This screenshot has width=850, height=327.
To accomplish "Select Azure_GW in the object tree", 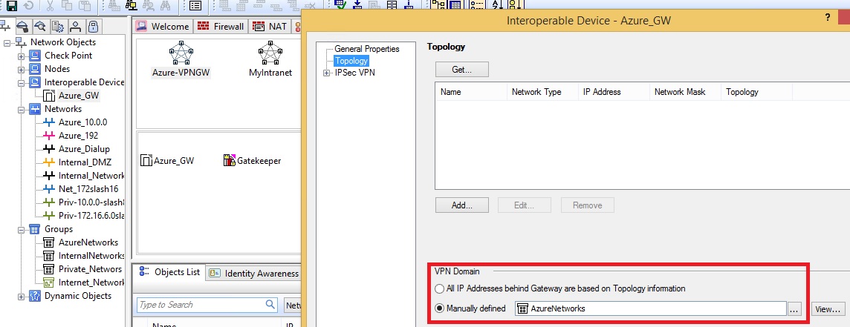I will pos(80,96).
